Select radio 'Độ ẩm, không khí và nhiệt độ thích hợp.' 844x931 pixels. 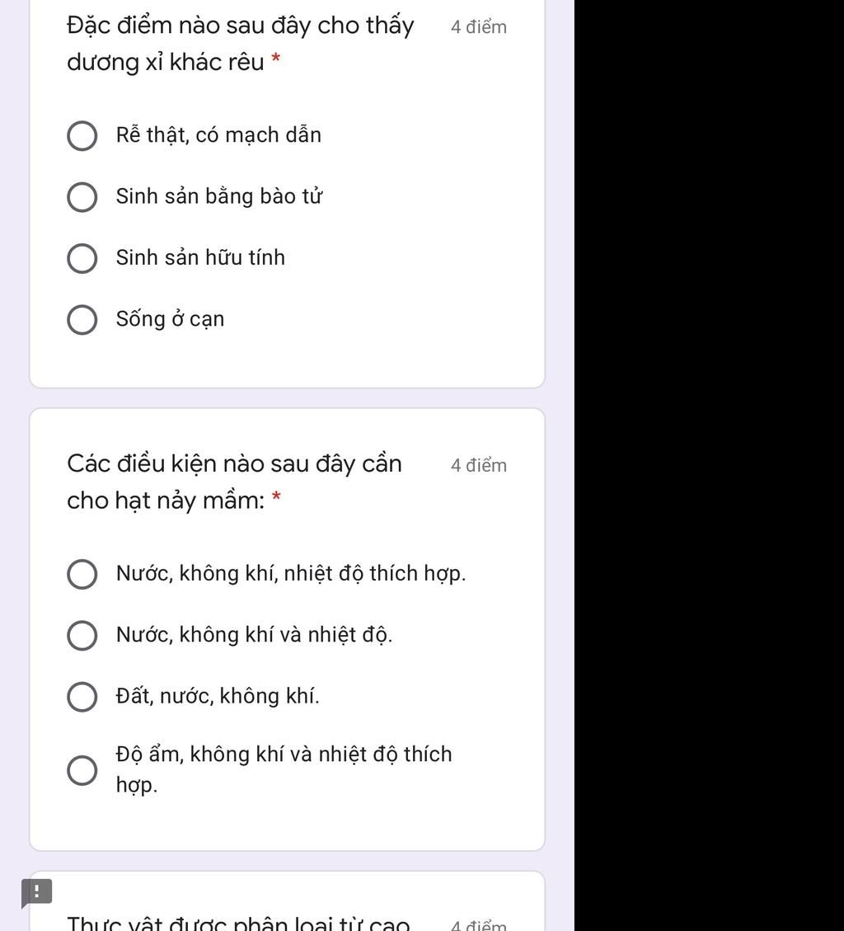82,770
